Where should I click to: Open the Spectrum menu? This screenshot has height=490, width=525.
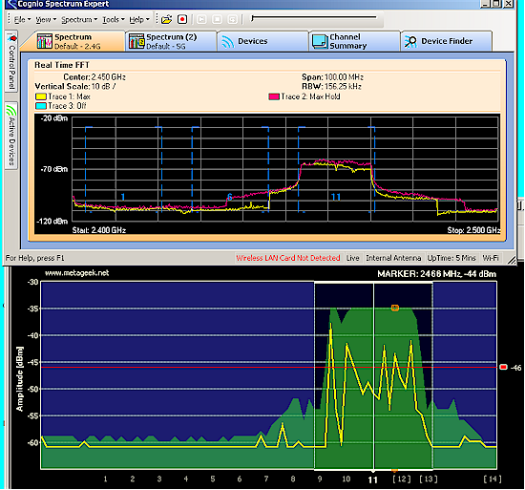click(x=79, y=20)
